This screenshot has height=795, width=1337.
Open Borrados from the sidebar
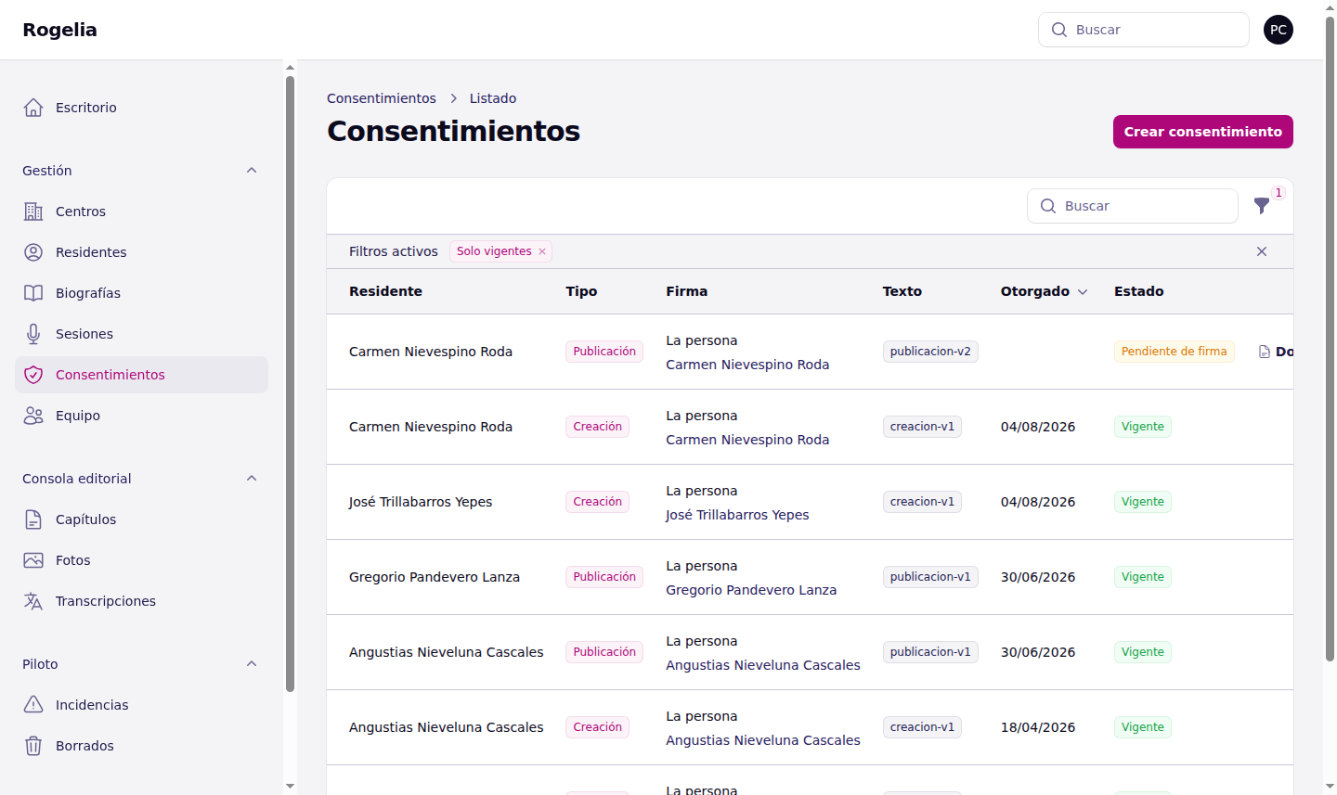tap(141, 746)
